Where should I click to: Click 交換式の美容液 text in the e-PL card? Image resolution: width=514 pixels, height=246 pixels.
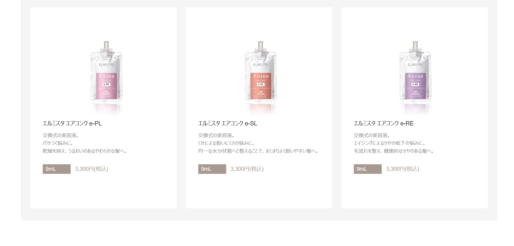point(61,135)
